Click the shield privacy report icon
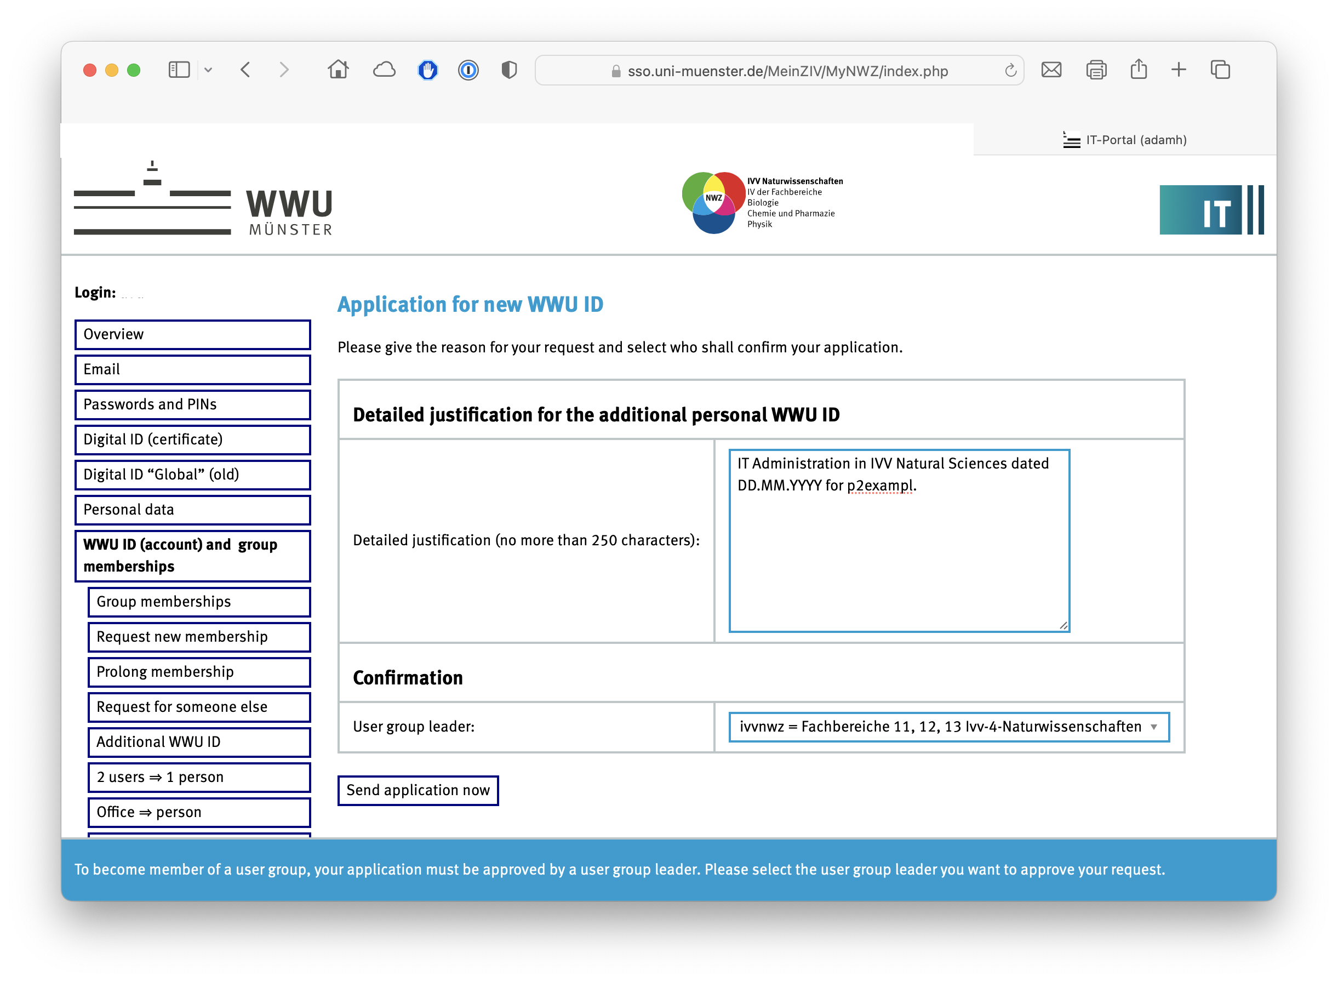The height and width of the screenshot is (982, 1338). [509, 70]
